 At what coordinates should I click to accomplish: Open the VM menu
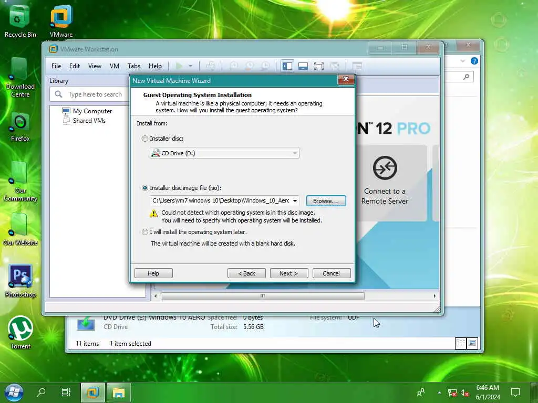click(x=114, y=66)
